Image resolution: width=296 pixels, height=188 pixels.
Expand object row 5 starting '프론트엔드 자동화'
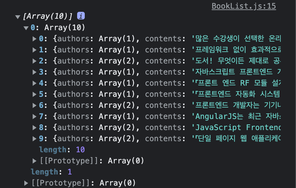tap(34, 94)
